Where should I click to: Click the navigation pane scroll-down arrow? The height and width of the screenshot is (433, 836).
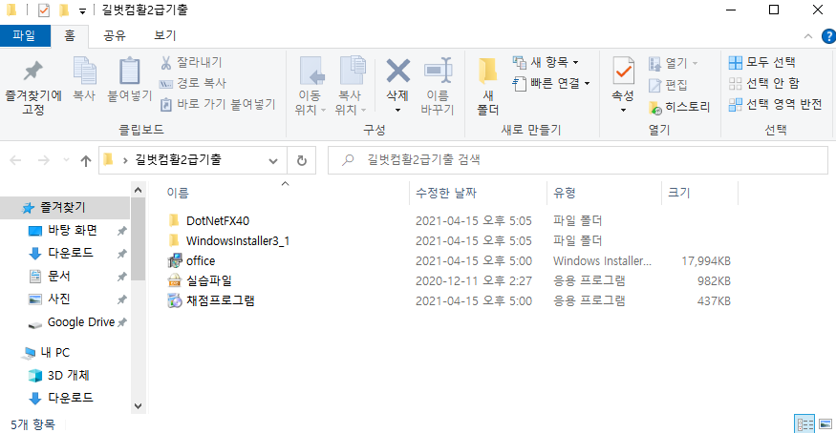[139, 406]
